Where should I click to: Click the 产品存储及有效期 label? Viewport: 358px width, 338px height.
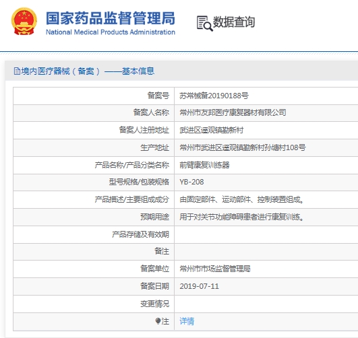[x=141, y=234]
